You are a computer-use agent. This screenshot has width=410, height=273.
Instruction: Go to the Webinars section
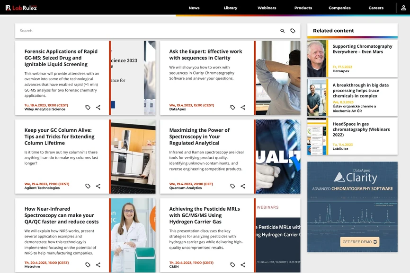(x=267, y=8)
